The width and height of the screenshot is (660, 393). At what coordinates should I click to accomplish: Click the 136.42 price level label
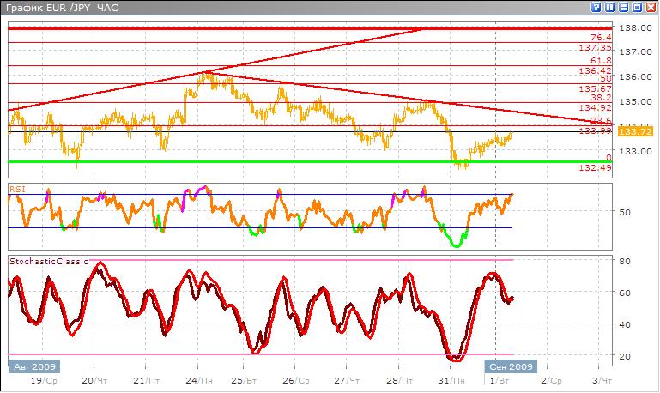[595, 72]
